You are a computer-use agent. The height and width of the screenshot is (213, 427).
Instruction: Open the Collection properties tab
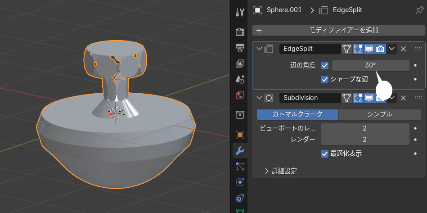point(240,115)
